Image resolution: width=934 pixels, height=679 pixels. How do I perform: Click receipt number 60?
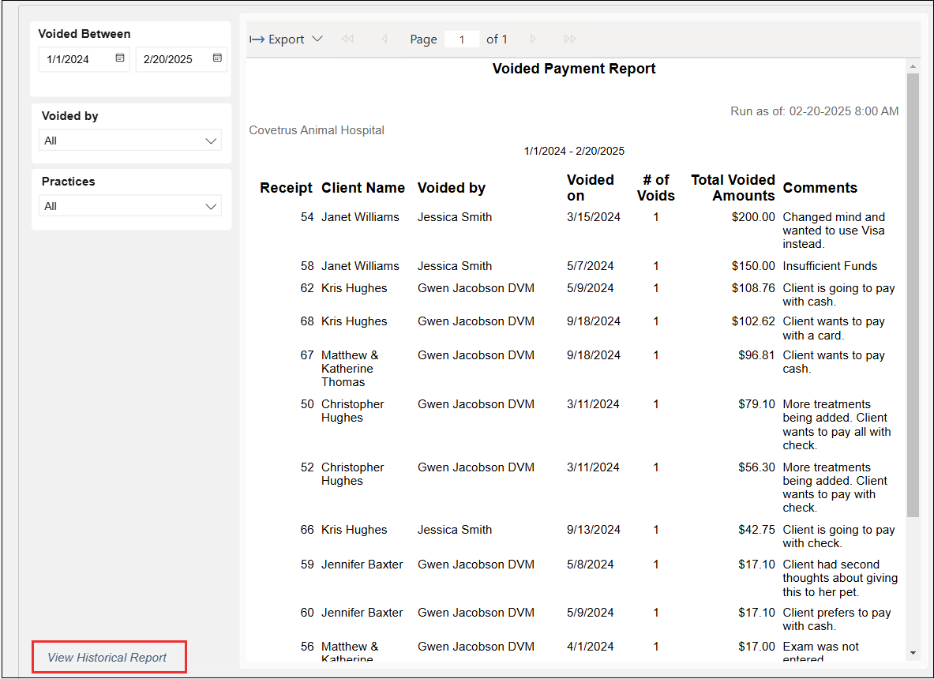(x=307, y=613)
